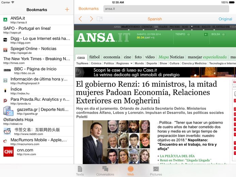The width and height of the screenshot is (236, 177).
Task: Tap the Bookmarks button in toolbar
Action: 89,9
